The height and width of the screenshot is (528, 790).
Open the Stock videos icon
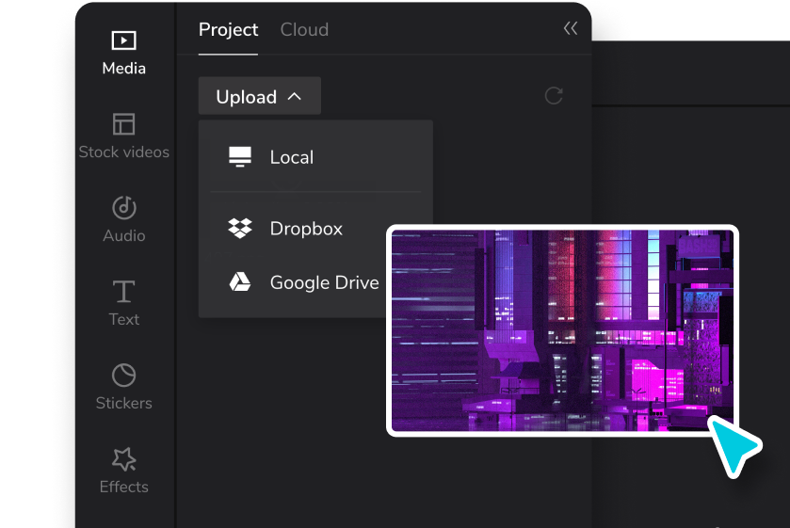[124, 124]
